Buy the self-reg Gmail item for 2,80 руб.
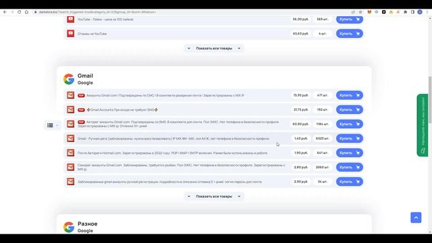Screen dimensions: 432x243 point(350,167)
